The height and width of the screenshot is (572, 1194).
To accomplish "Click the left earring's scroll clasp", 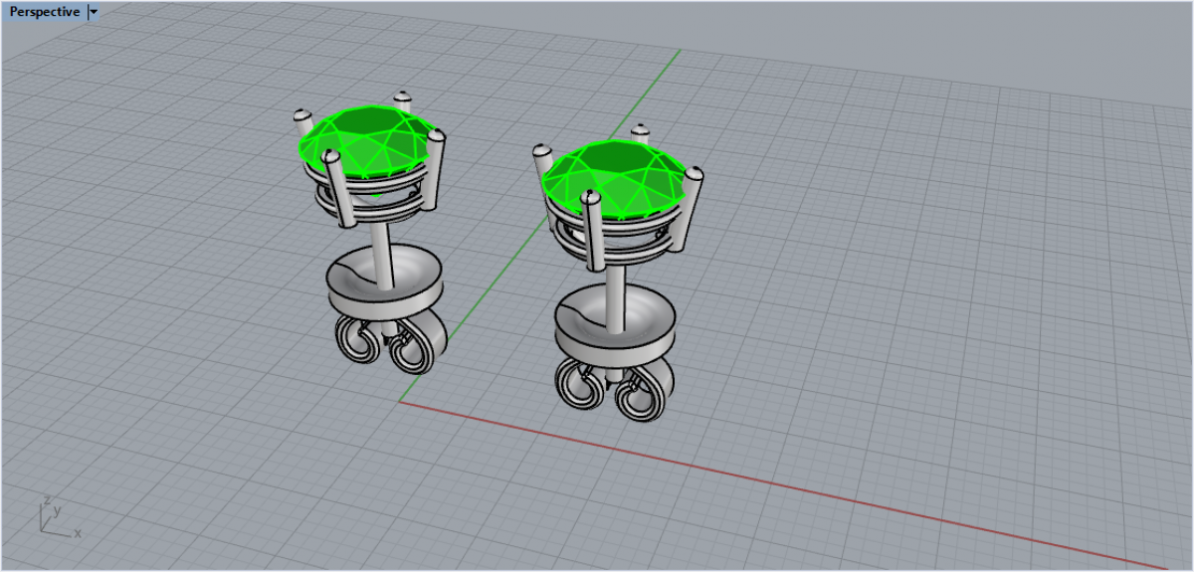I will point(385,345).
